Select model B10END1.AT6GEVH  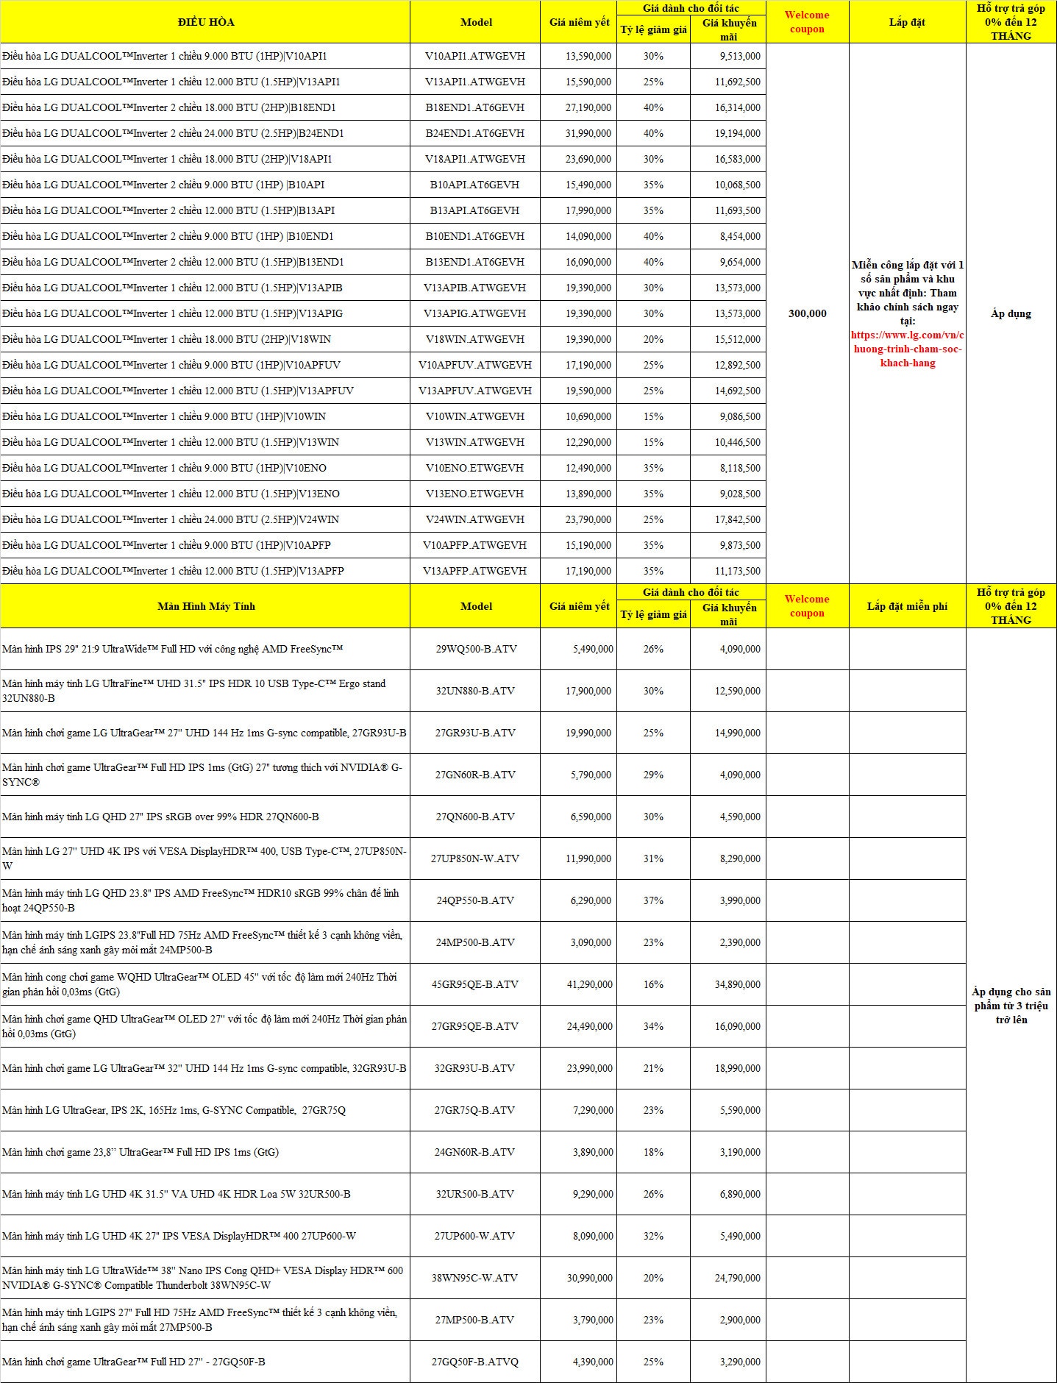tap(475, 236)
